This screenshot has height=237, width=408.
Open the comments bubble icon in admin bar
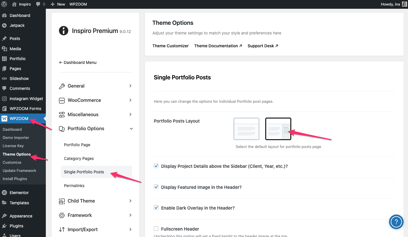tap(38, 4)
